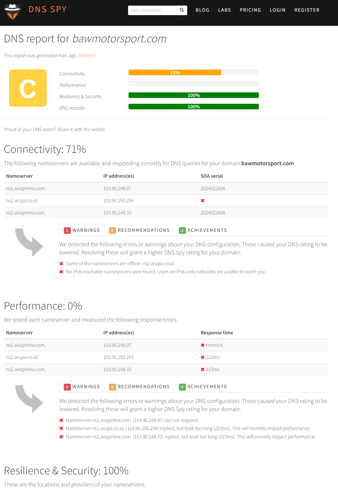
Task: Open the PRICING menu item
Action: [x=250, y=10]
